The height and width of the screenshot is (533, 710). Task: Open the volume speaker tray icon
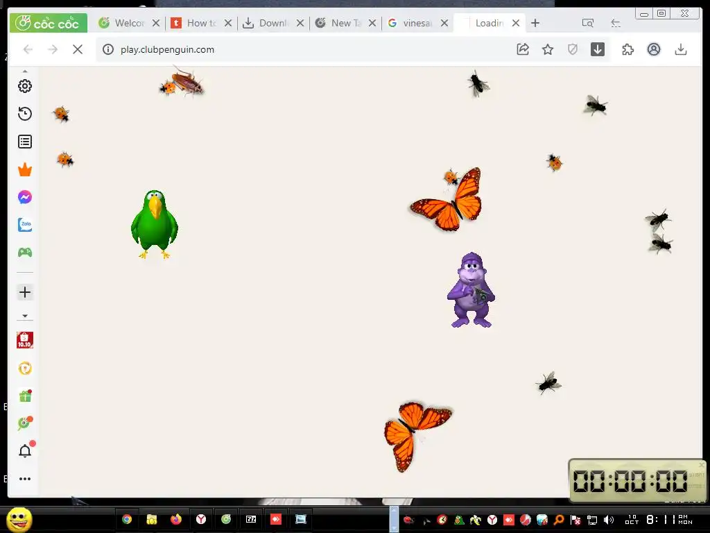[609, 520]
